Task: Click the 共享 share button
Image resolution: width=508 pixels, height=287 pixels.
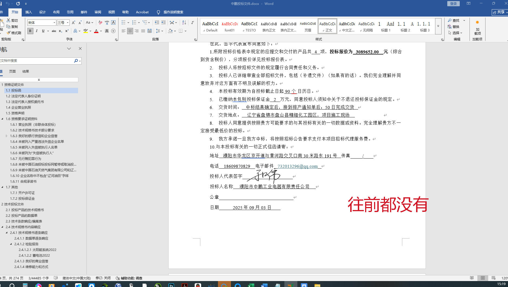Action: coord(500,12)
